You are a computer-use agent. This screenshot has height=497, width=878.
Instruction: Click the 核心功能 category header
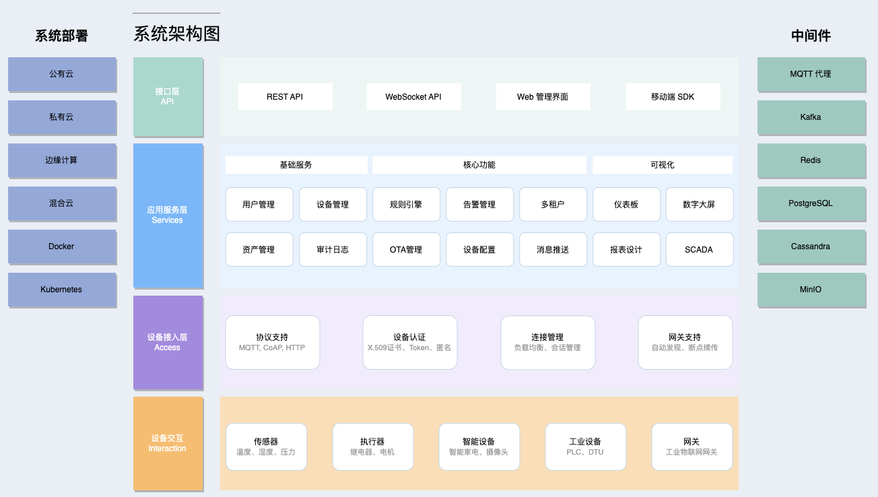(479, 165)
